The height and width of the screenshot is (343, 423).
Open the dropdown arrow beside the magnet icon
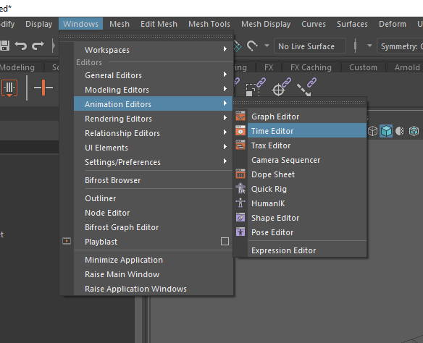point(267,46)
